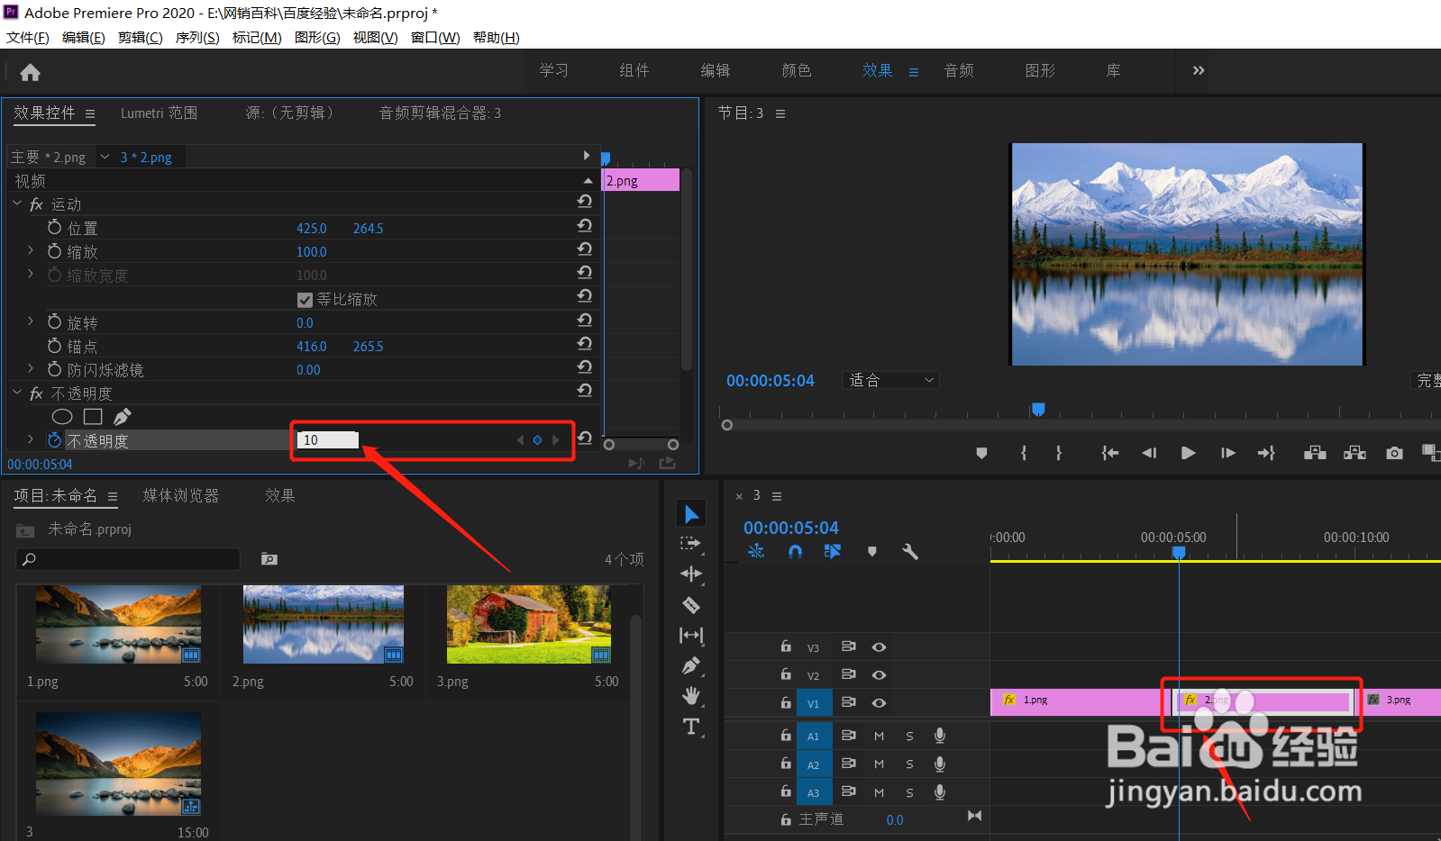Add or remove opacity keyframe
The image size is (1441, 841).
pyautogui.click(x=537, y=439)
